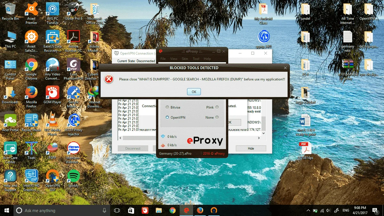Open Microsoft Office 2016 desktop icon
Viewport: 384px width, 216px height.
pos(94,13)
